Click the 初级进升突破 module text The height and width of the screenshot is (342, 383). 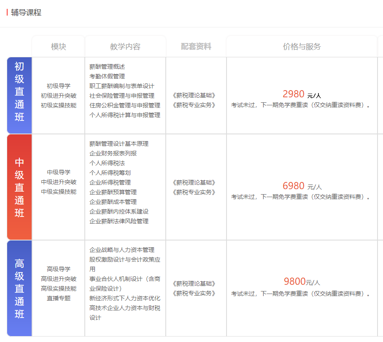(x=58, y=96)
